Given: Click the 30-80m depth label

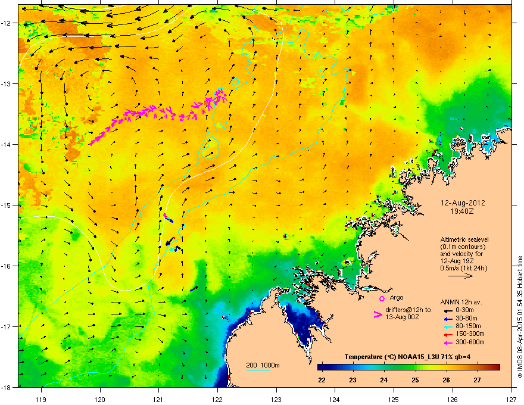Looking at the screenshot, I should click(x=466, y=319).
